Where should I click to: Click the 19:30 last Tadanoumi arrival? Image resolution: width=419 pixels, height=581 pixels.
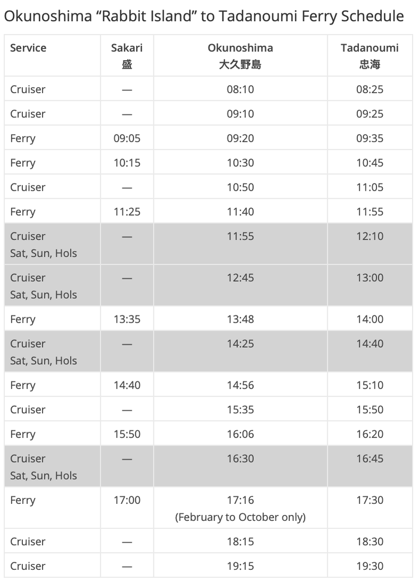pyautogui.click(x=369, y=566)
